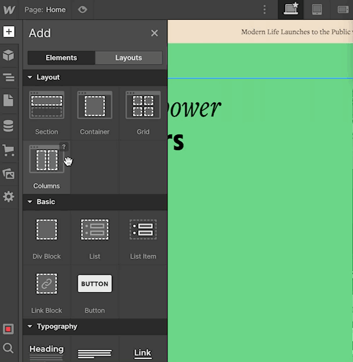Open the Ecommerce cart icon
The image size is (353, 362).
[x=9, y=150]
